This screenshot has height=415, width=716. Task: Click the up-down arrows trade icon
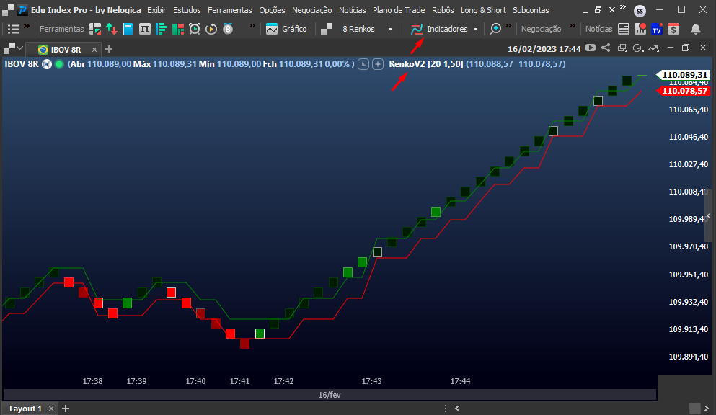click(112, 29)
